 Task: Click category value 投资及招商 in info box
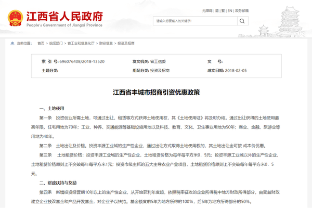coord(160,71)
